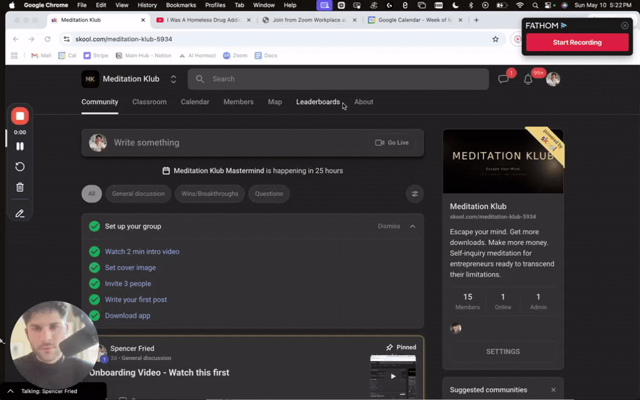The height and width of the screenshot is (400, 640).
Task: Open the Spencer Fried author name
Action: tap(132, 349)
